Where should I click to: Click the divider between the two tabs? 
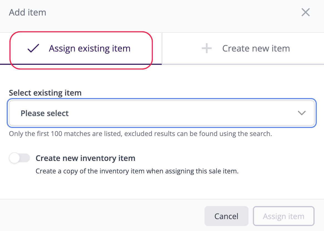point(162,48)
